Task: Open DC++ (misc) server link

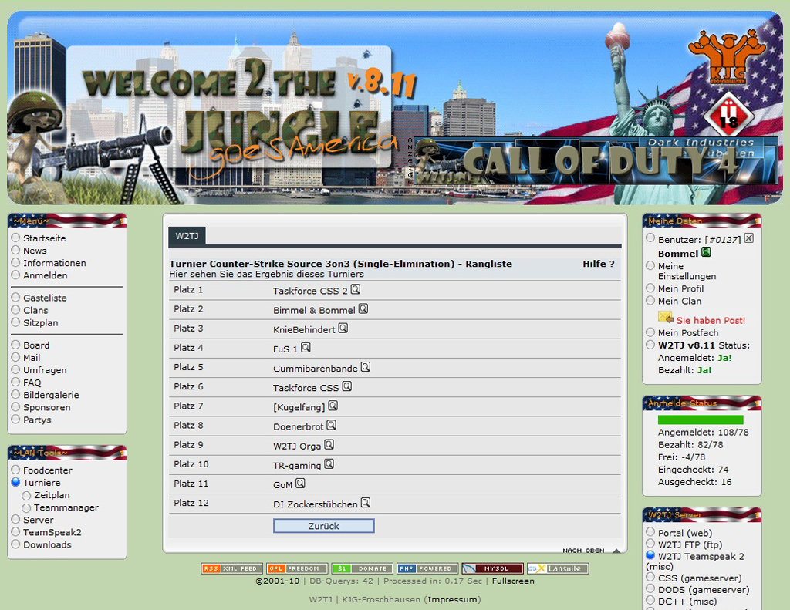Action: [x=687, y=601]
